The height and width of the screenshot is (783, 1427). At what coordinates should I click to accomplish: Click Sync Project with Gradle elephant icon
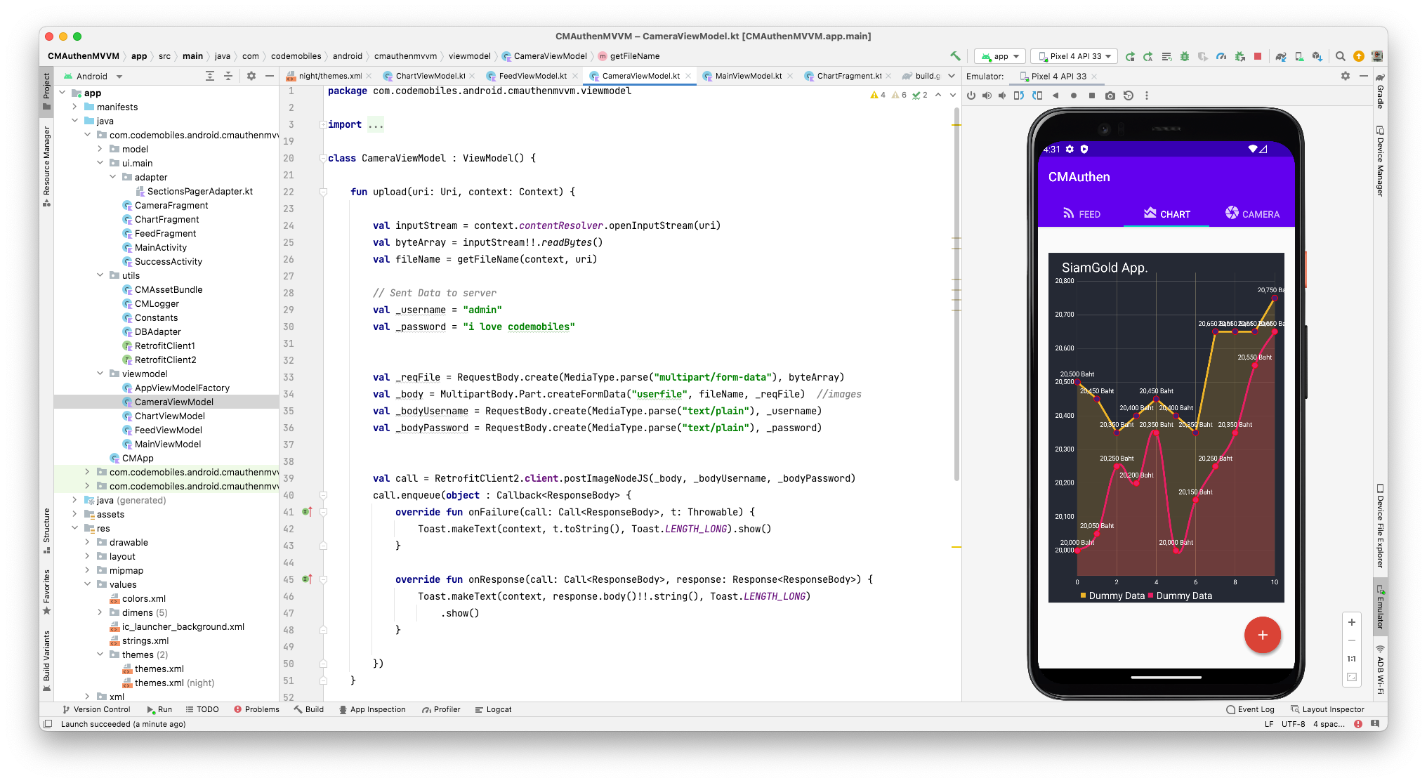(x=1281, y=56)
